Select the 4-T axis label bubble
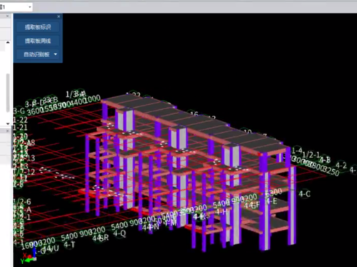This screenshot has width=357, height=267. [69, 245]
